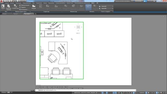The height and width of the screenshot is (94, 167).
Task: Open the bottom Imperial24 style dropdown
Action: click(x=107, y=8)
